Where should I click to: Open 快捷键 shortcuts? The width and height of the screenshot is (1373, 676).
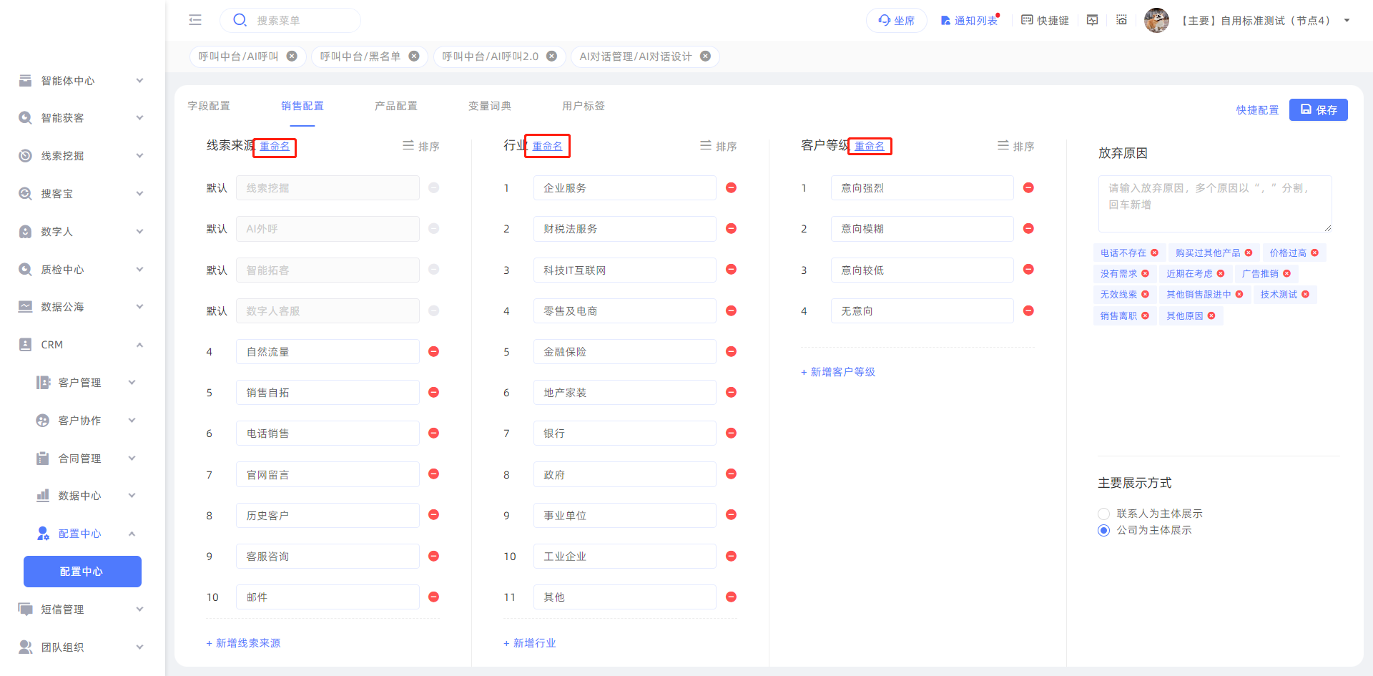[x=1045, y=21]
